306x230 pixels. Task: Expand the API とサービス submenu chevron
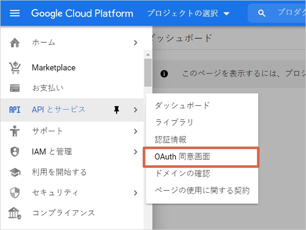pyautogui.click(x=136, y=110)
